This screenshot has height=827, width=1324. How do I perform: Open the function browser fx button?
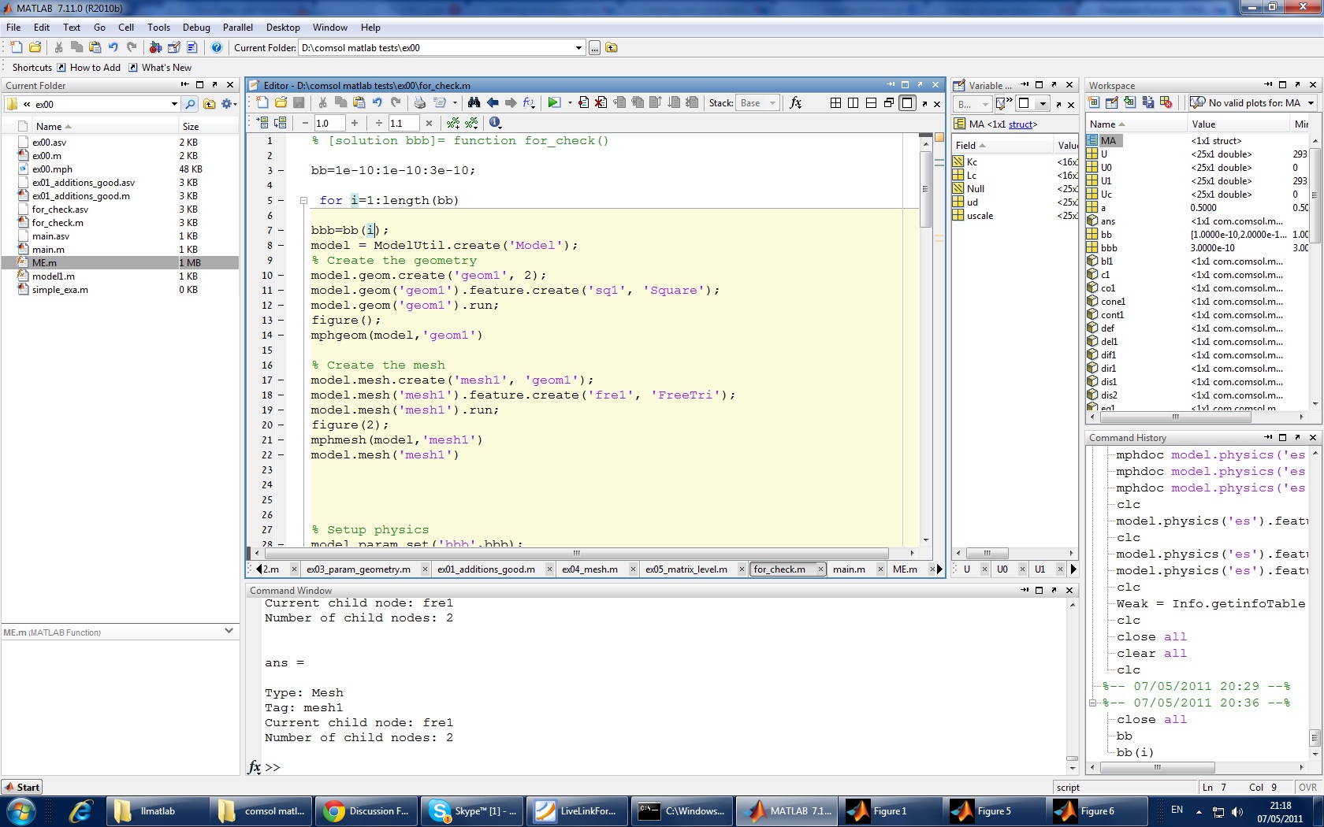tap(796, 102)
